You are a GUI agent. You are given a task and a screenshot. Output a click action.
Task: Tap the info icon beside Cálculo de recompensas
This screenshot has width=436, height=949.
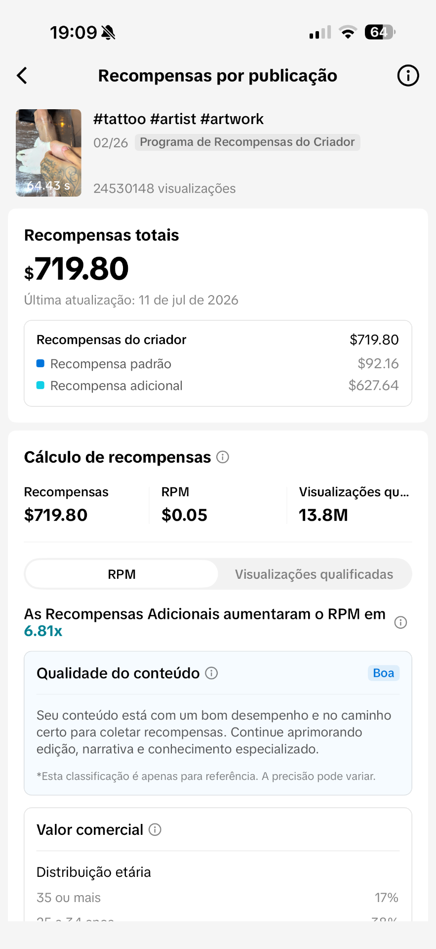[x=223, y=457]
